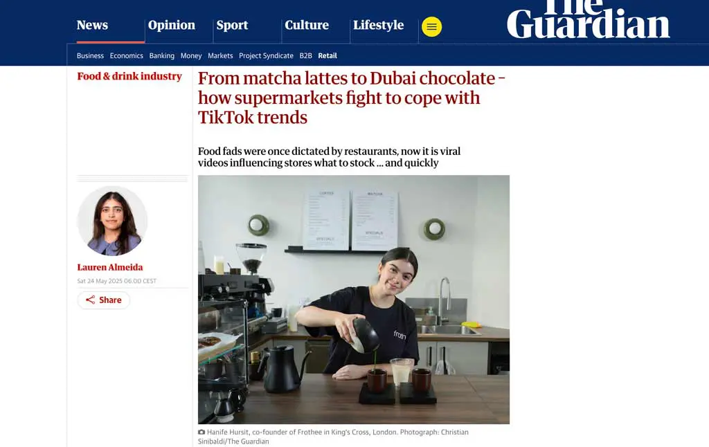The height and width of the screenshot is (447, 709).
Task: Select the Economics subnav link
Action: click(126, 55)
